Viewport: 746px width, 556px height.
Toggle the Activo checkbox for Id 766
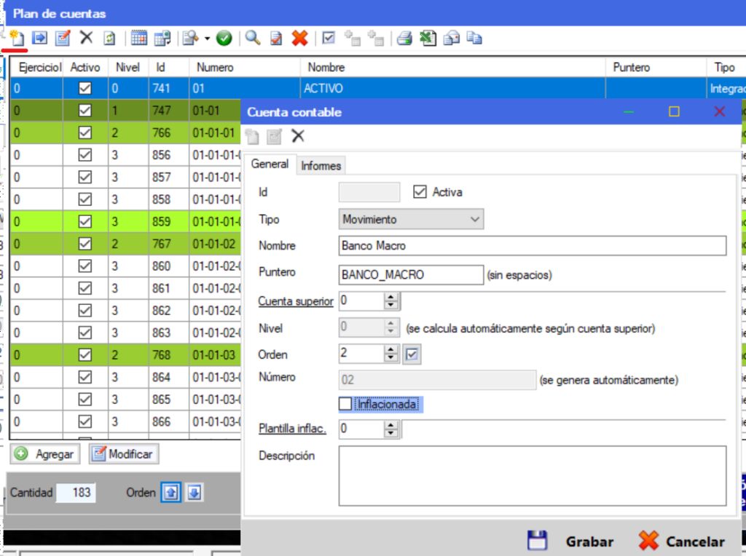85,132
